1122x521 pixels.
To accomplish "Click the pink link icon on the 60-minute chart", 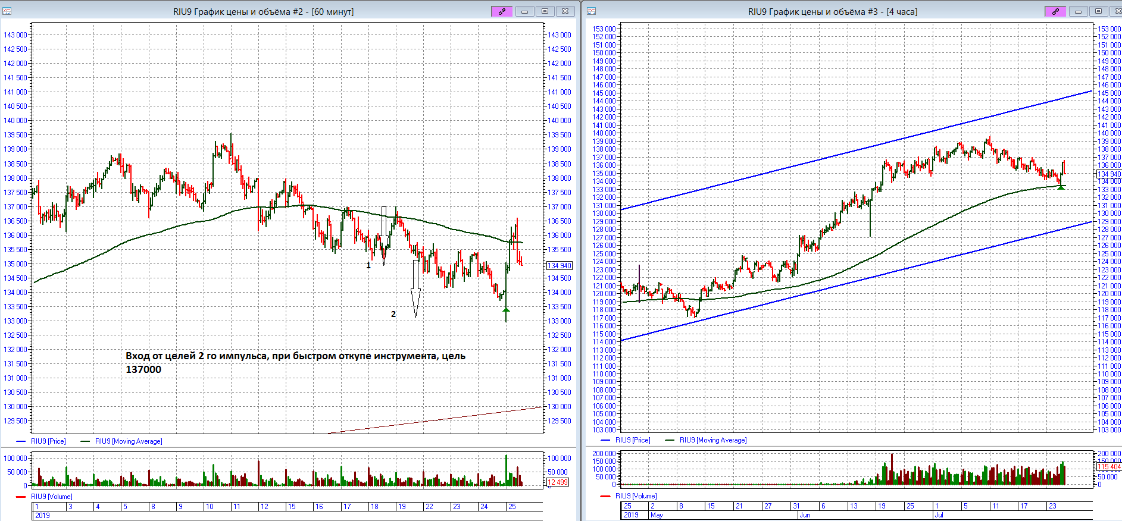I will (502, 11).
